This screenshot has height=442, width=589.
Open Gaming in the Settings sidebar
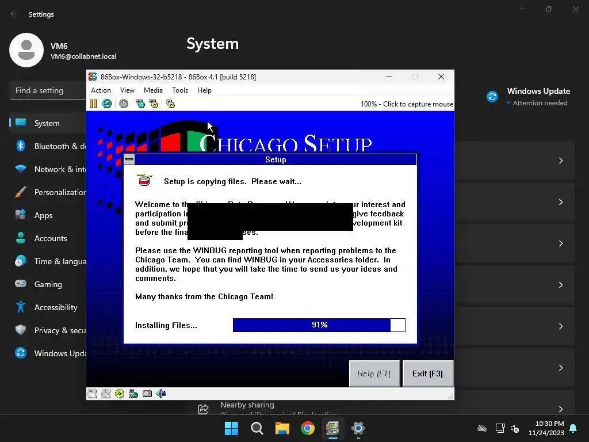click(48, 284)
